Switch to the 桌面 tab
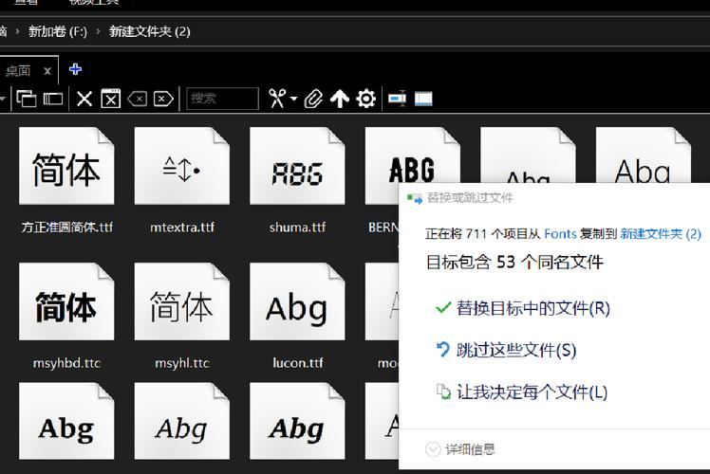Viewport: 710px width, 474px height. pos(18,71)
